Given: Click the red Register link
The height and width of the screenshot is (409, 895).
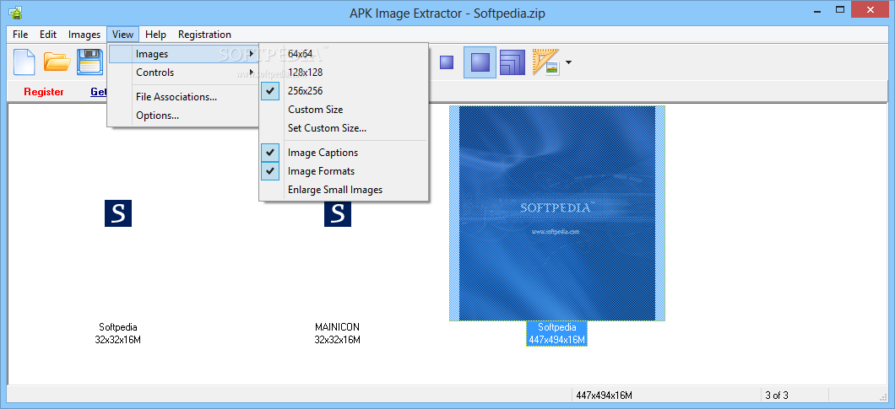Looking at the screenshot, I should tap(44, 92).
